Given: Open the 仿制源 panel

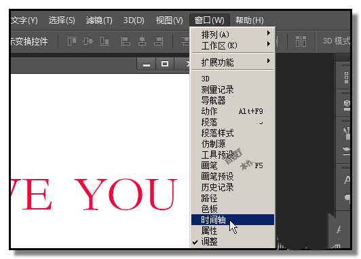Looking at the screenshot, I should 233,144.
